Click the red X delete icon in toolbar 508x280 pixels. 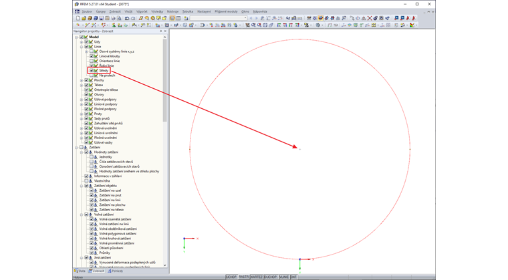tap(370, 18)
